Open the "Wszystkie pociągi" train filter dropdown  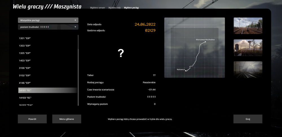48,20
